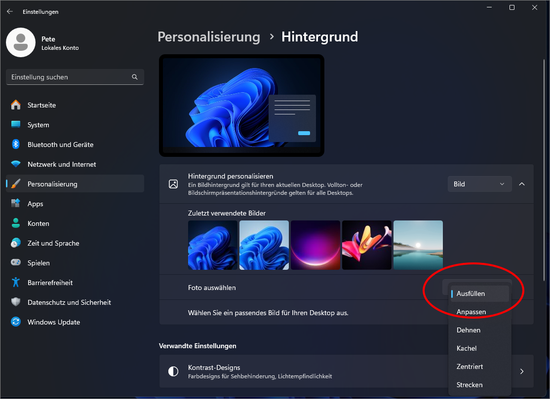
Task: Choose Kachel fit option
Action: (479, 348)
